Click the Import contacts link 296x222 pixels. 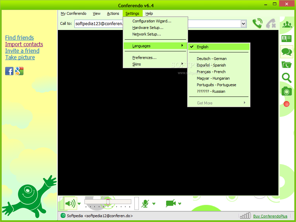coord(24,44)
